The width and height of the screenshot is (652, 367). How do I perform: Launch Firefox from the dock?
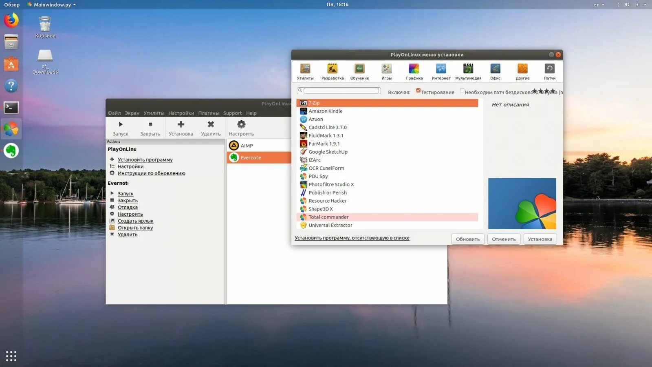[x=11, y=20]
